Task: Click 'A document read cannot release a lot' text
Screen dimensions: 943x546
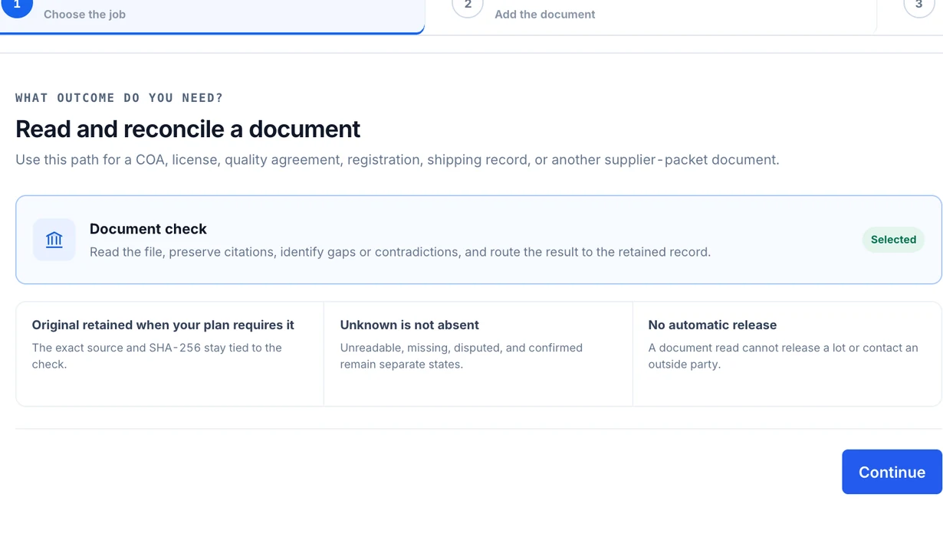Action: (783, 356)
